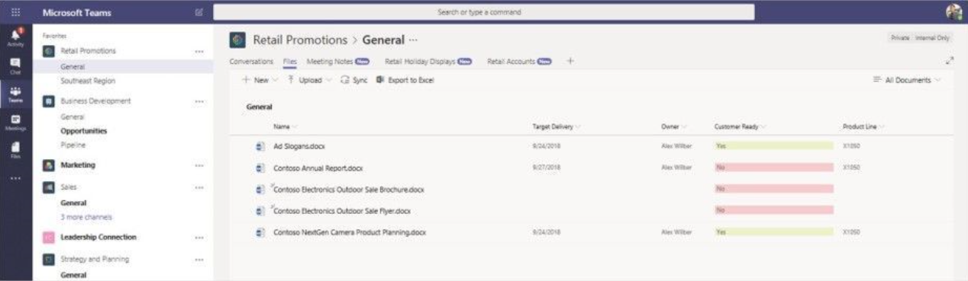Open the Upload dropdown
Screen dimensions: 968x281
[x=309, y=80]
